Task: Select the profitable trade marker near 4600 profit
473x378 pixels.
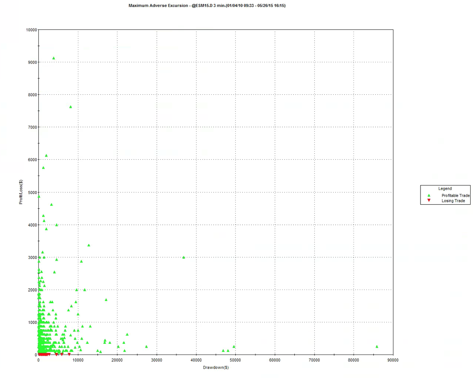Action: click(51, 205)
